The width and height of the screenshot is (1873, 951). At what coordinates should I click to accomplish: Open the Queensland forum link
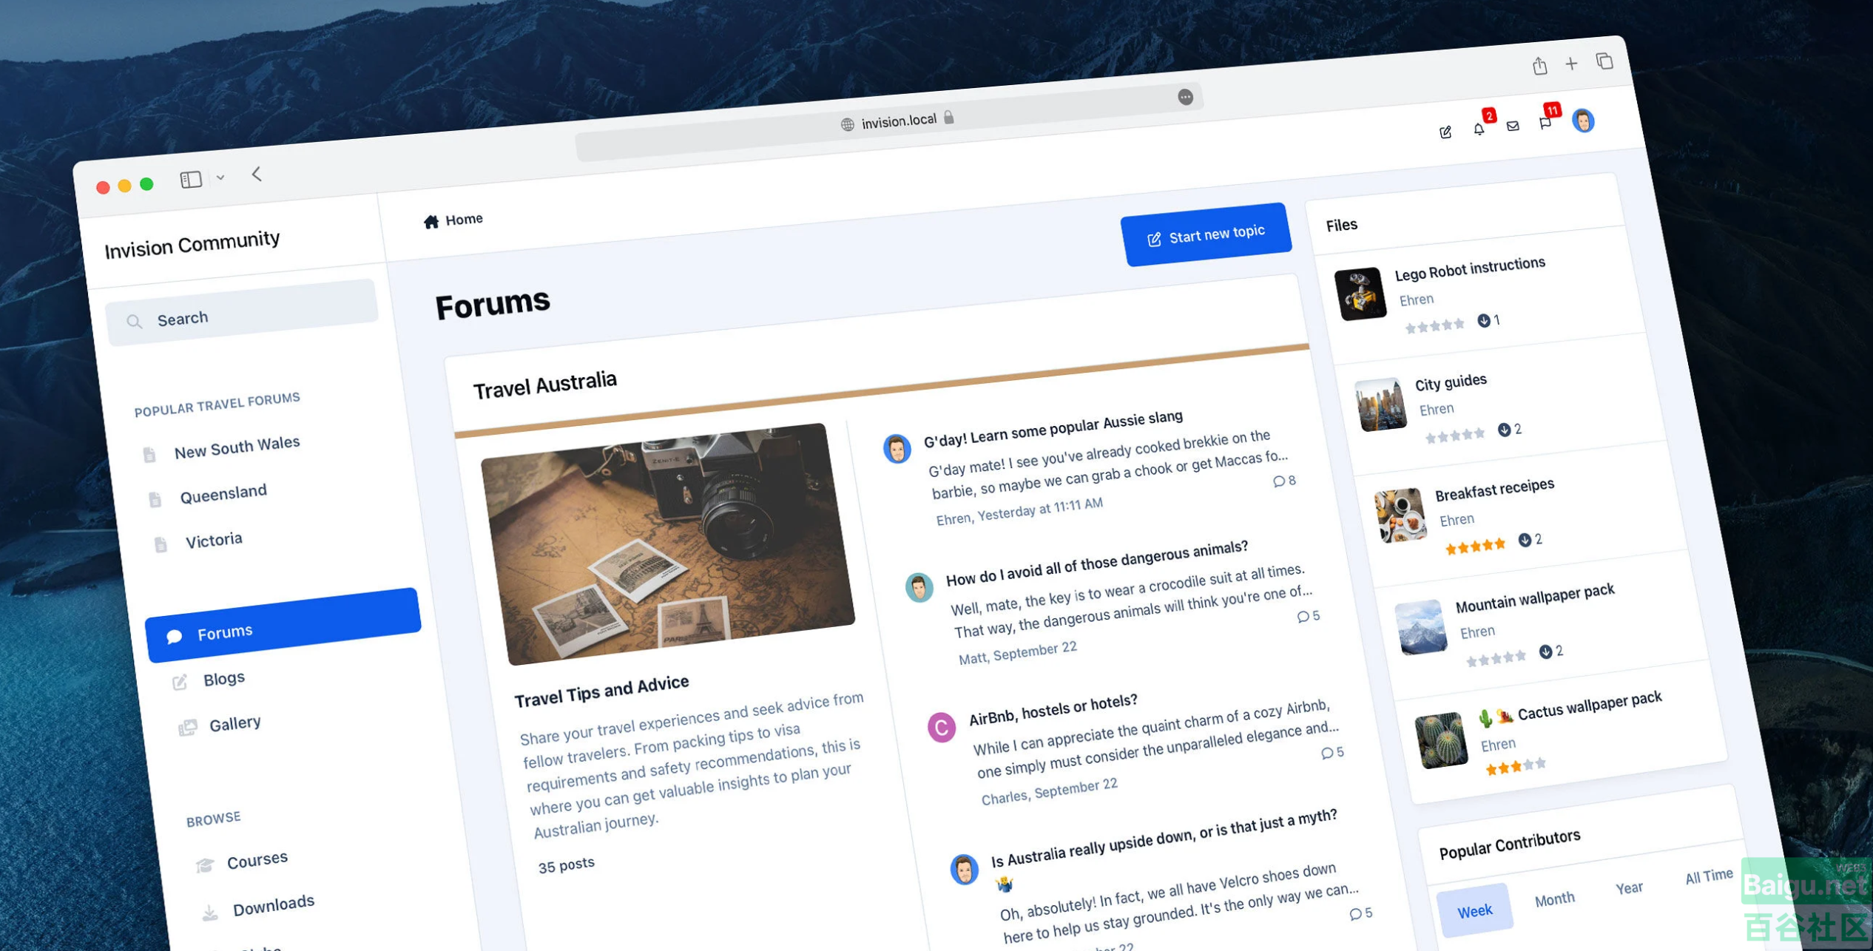click(x=223, y=493)
